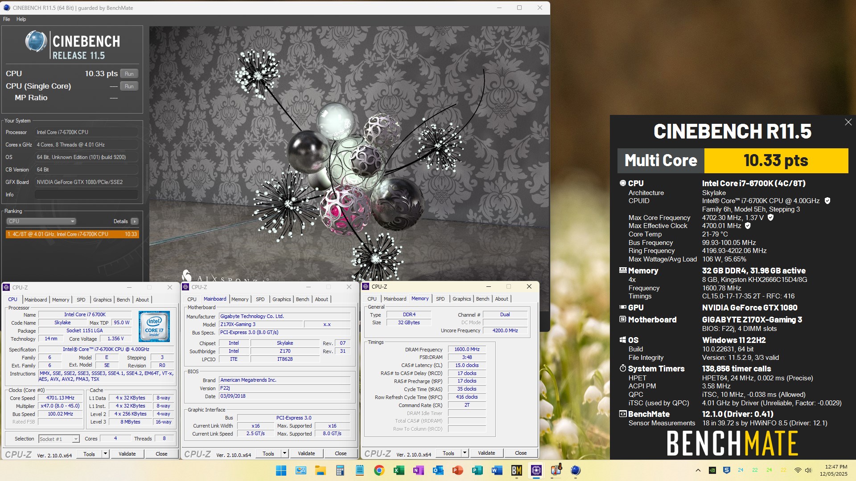The height and width of the screenshot is (481, 856).
Task: Click the NVIDIA GeForce GTX 1080 GFX Board field
Action: pyautogui.click(x=86, y=182)
